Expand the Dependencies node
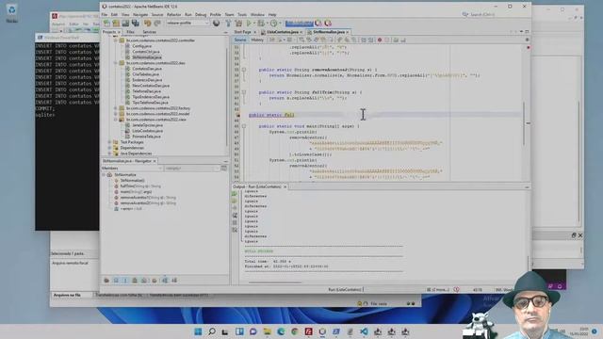603x339 pixels. tap(109, 148)
